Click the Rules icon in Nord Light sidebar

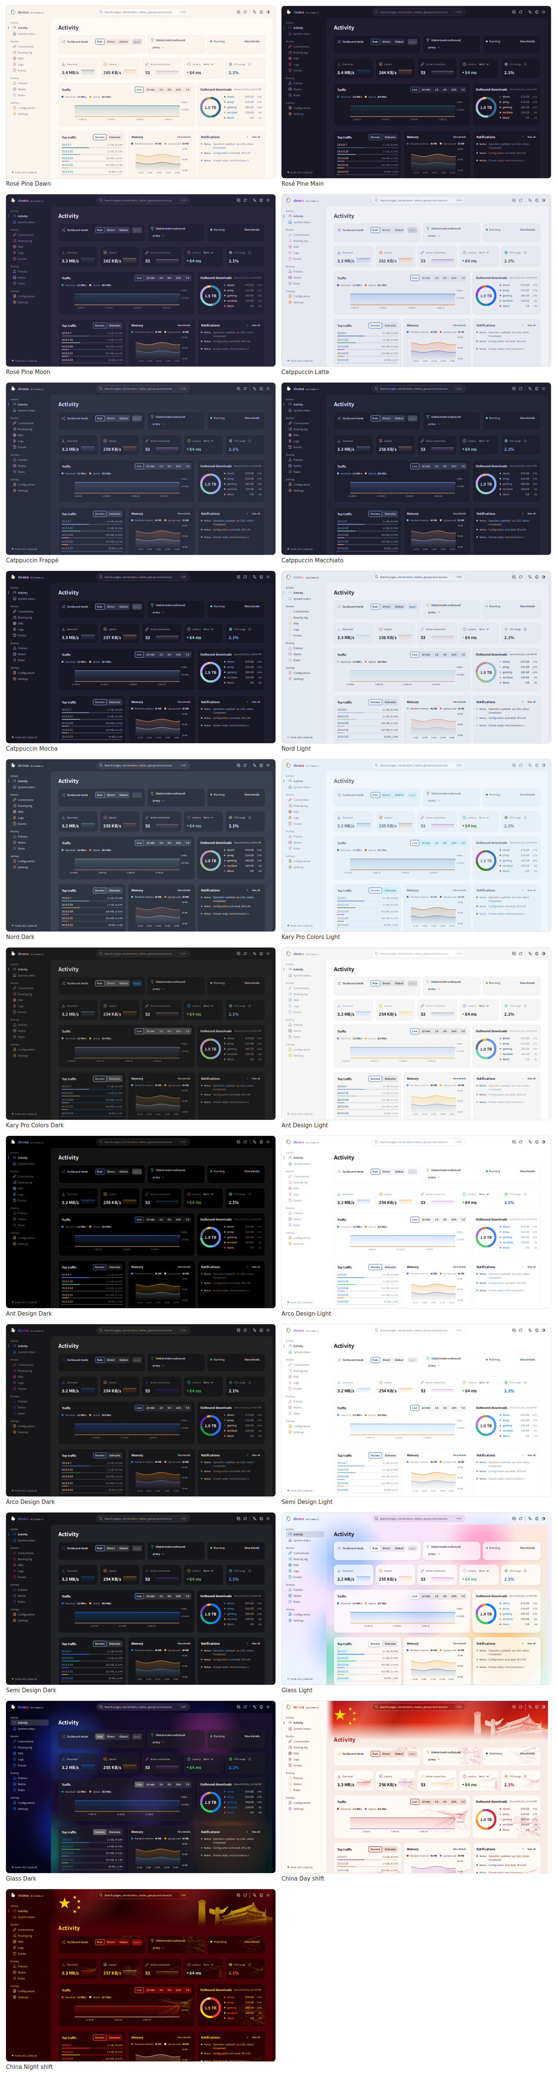[289, 660]
